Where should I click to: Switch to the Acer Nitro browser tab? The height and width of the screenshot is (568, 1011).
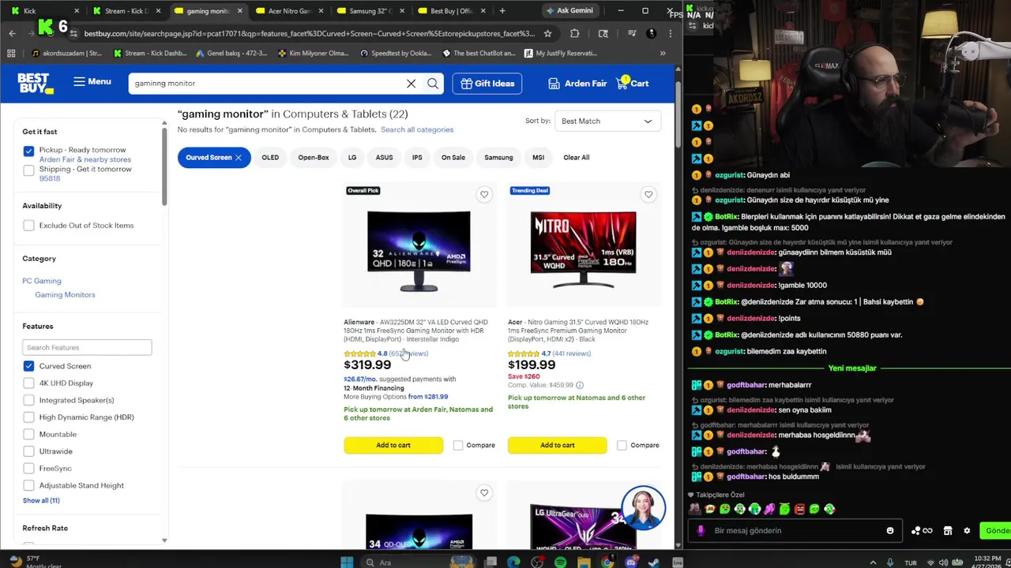click(289, 11)
